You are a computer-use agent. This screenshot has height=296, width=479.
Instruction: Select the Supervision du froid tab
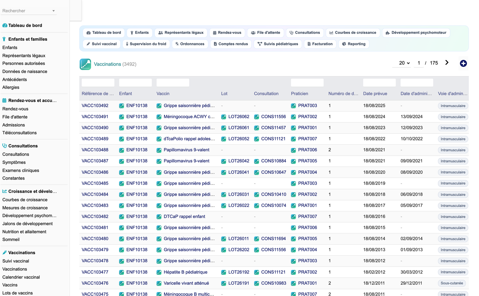coord(146,44)
